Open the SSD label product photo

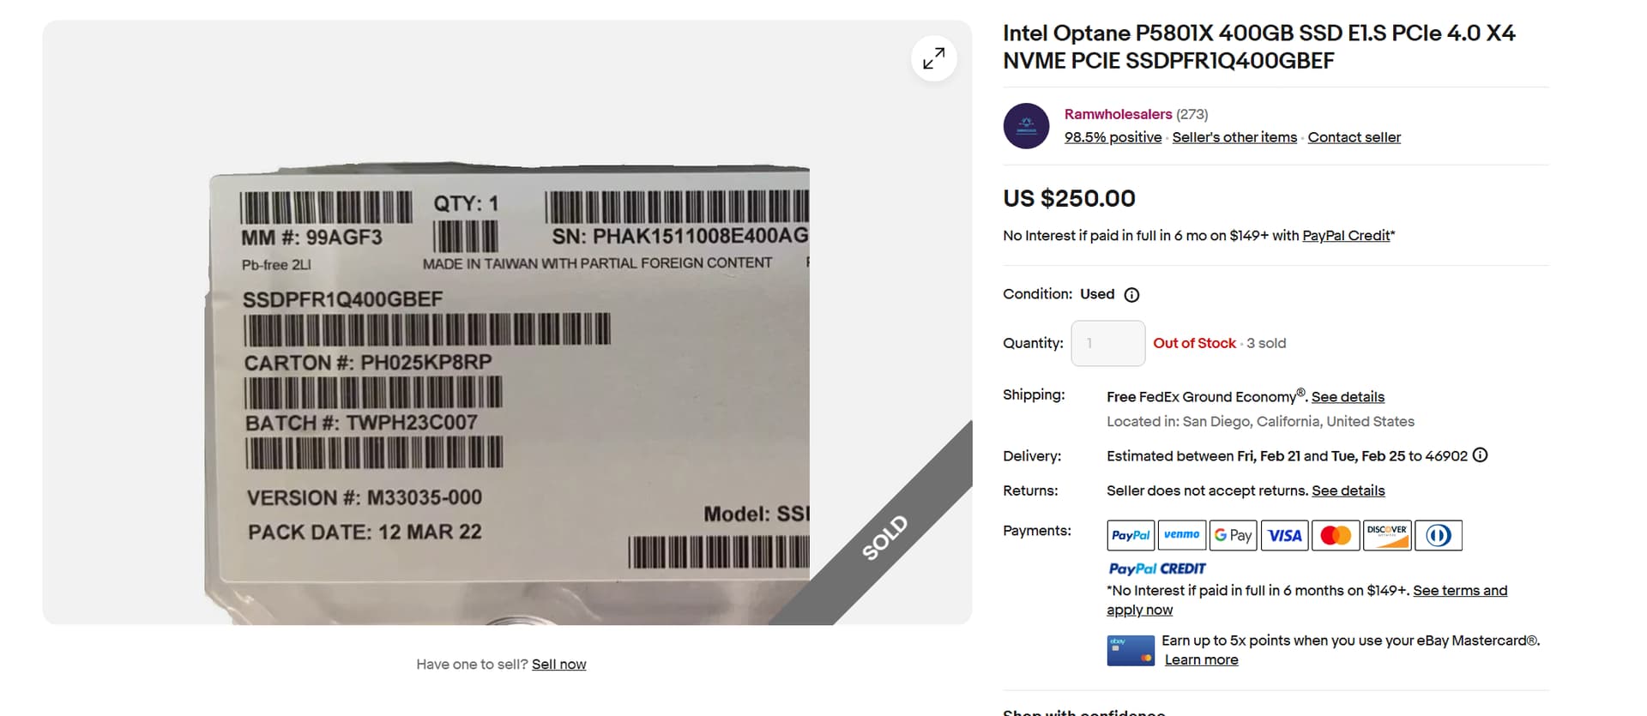tap(507, 322)
